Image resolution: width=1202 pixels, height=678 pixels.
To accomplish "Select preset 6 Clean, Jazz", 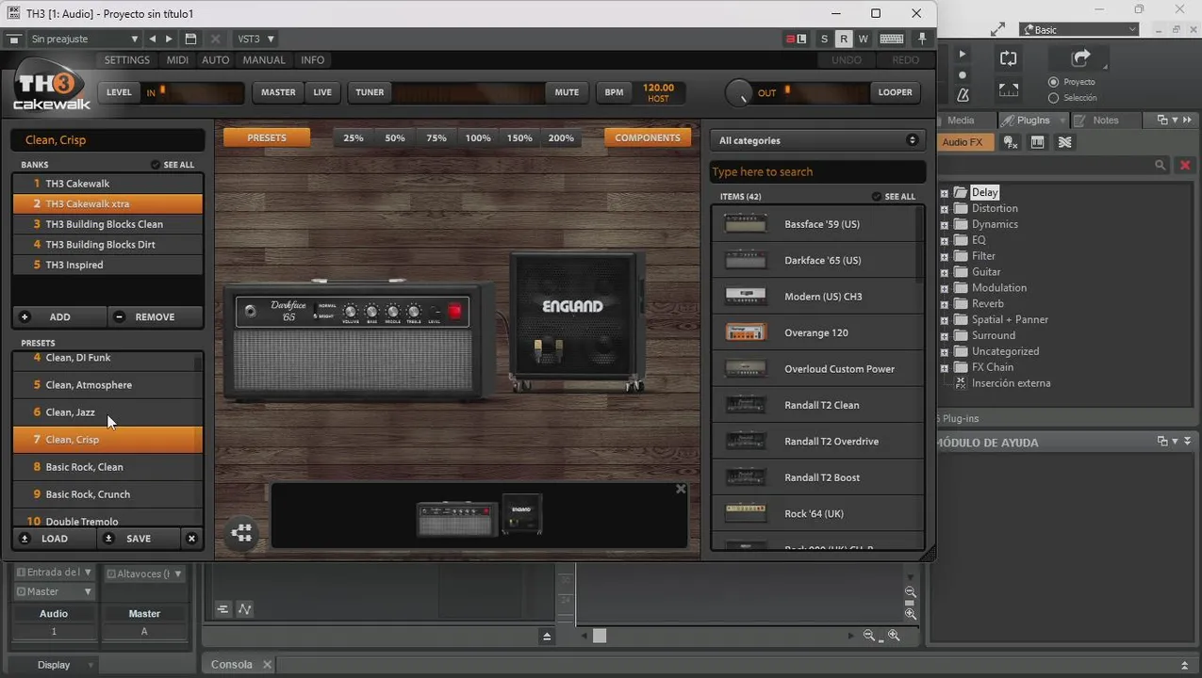I will point(107,412).
